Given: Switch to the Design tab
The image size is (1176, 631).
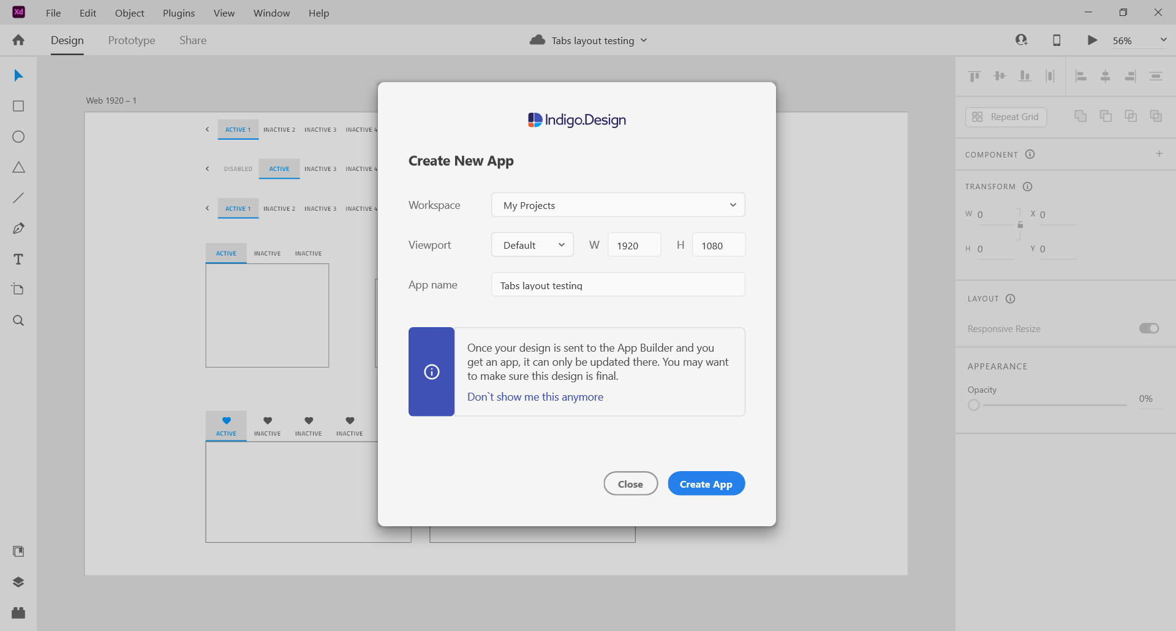Looking at the screenshot, I should (x=67, y=40).
